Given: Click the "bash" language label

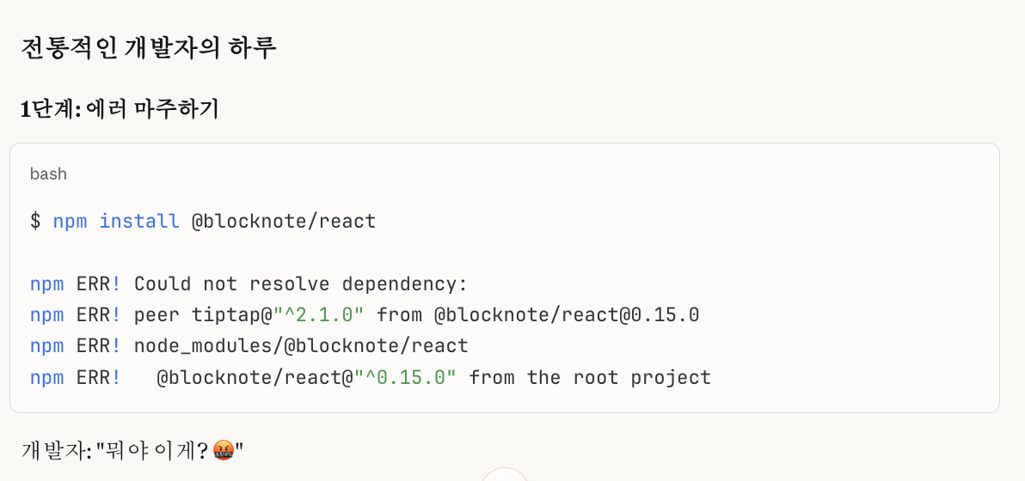Looking at the screenshot, I should [x=48, y=174].
